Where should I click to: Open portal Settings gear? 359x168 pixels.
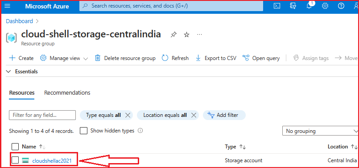[x=325, y=6]
